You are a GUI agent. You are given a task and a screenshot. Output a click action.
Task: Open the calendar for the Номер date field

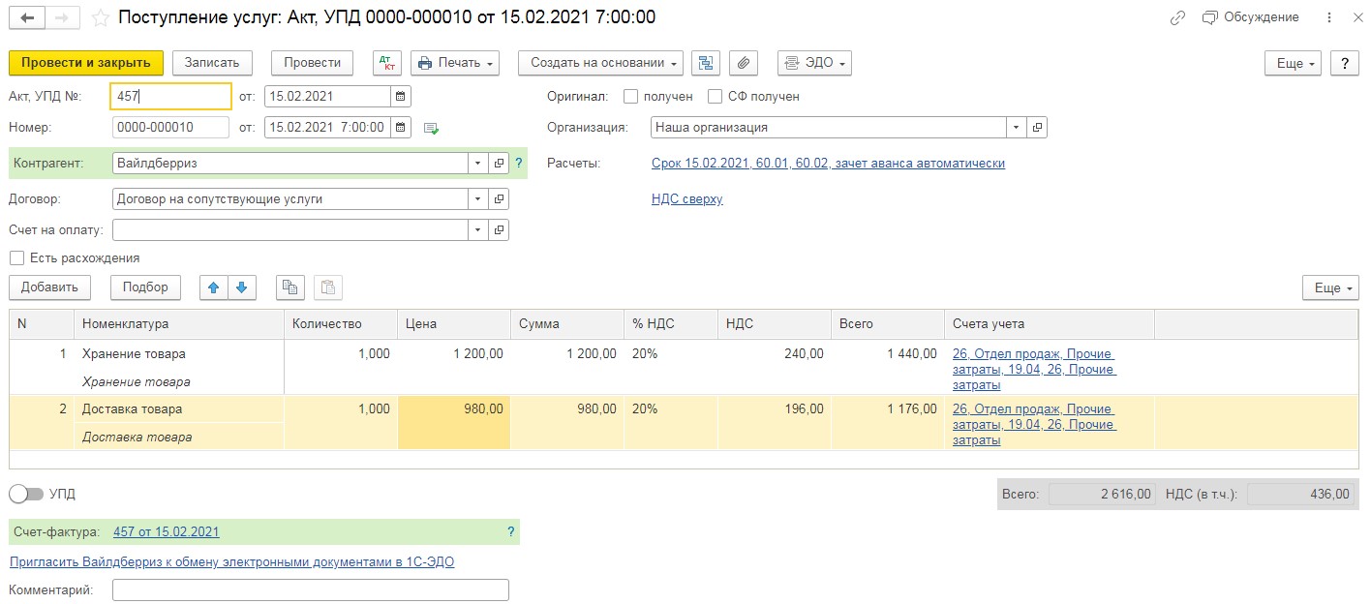point(401,127)
